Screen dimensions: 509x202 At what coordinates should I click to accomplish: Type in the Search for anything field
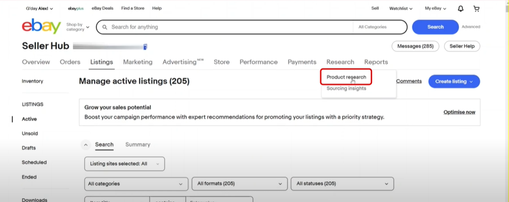226,27
